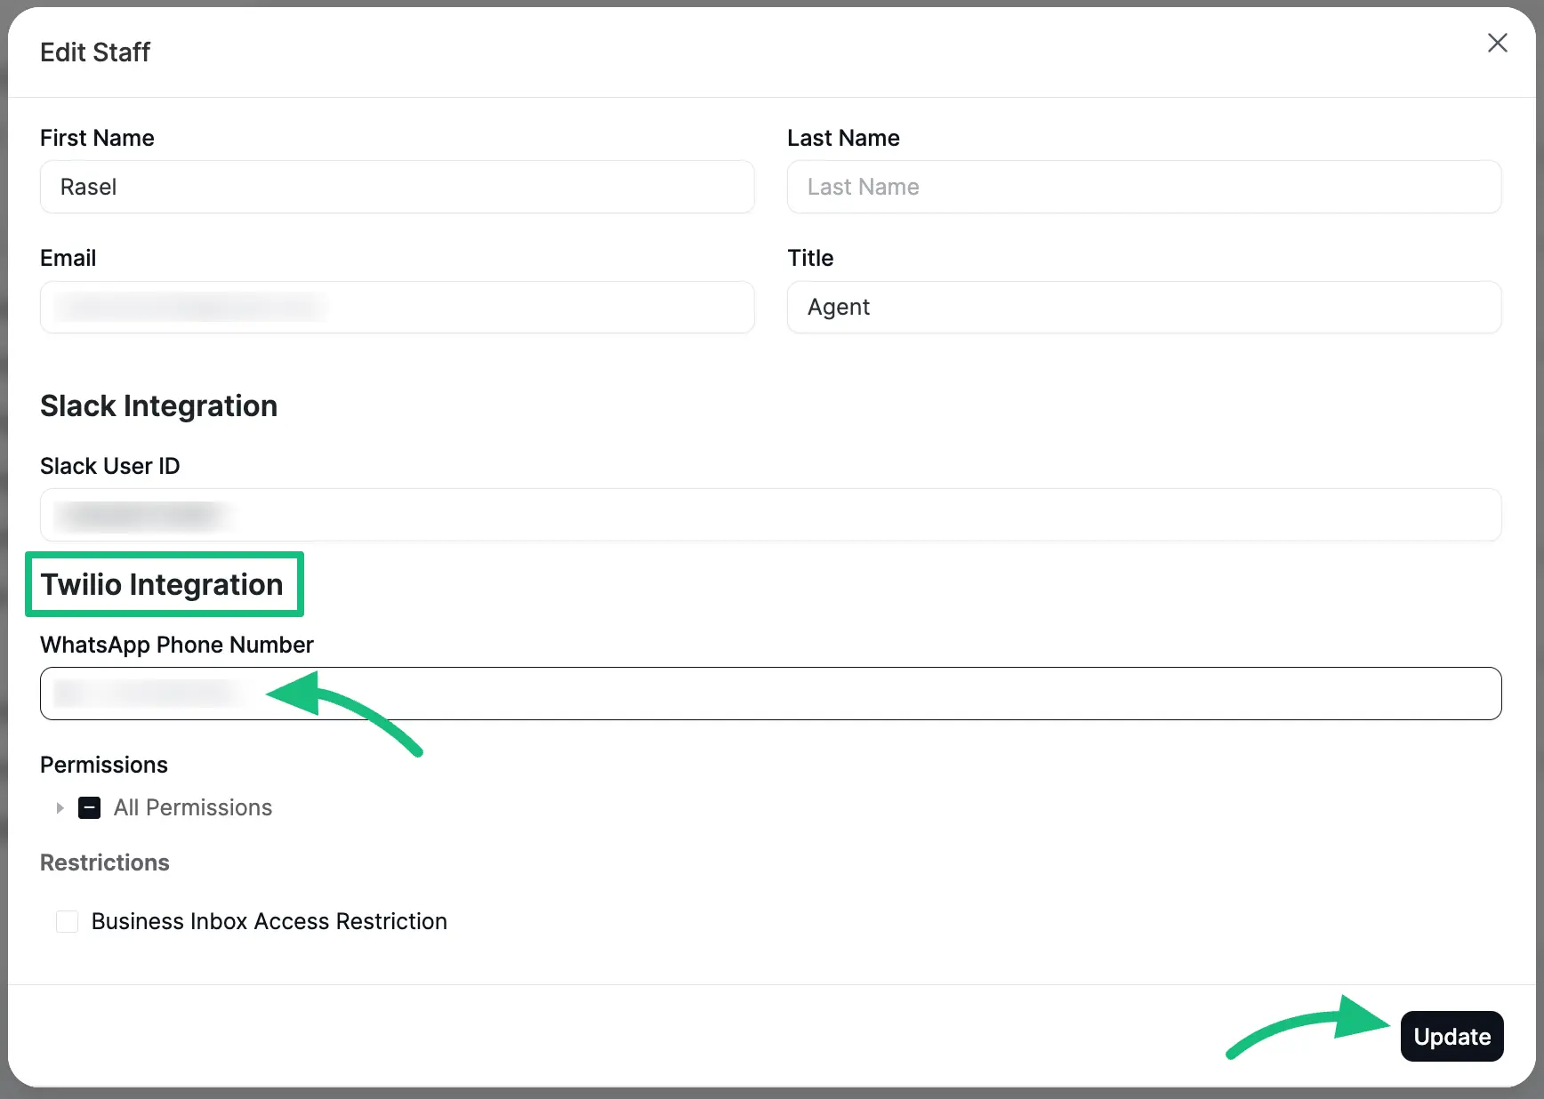Select the Email input field
This screenshot has width=1544, height=1099.
coord(397,308)
